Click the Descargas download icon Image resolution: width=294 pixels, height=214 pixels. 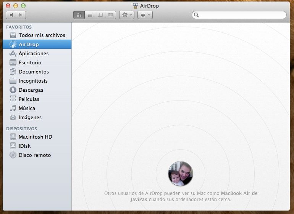coord(13,90)
